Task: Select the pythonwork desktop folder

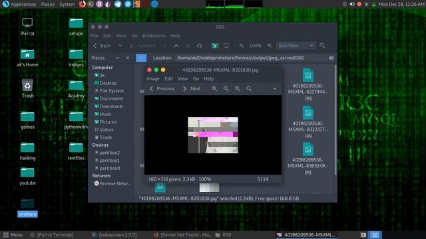Action: (x=76, y=120)
